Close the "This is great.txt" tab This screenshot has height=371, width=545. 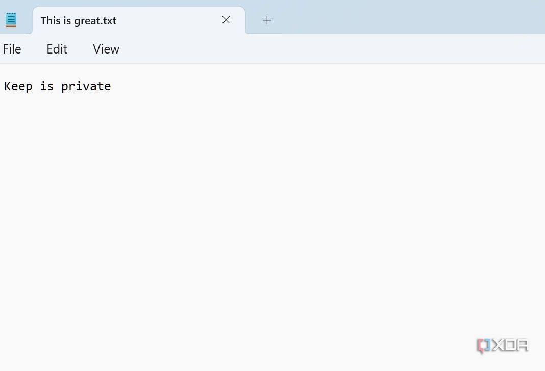point(226,20)
